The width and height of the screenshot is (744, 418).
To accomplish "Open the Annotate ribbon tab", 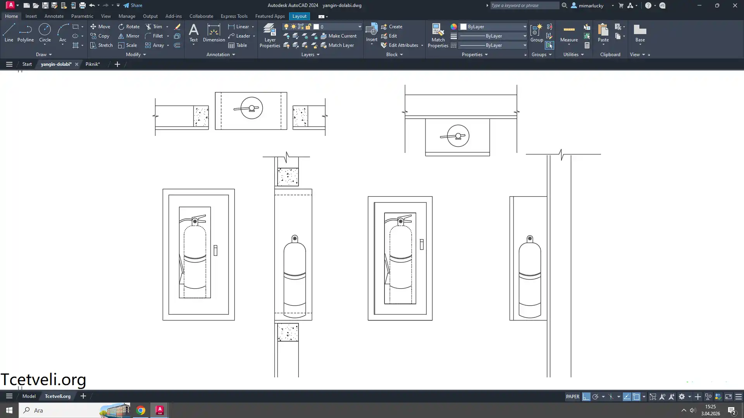I will pos(54,16).
